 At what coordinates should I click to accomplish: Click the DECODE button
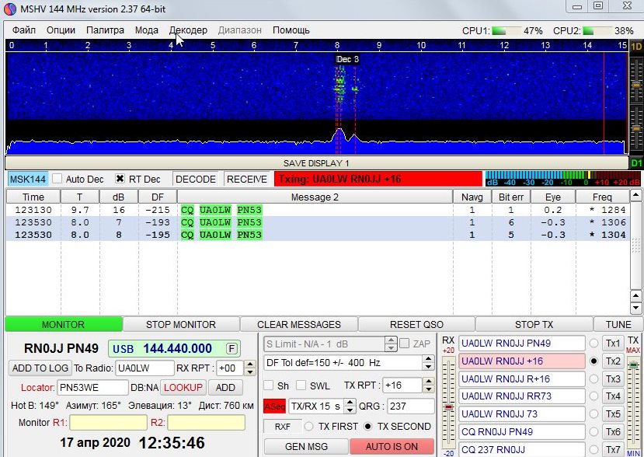[x=196, y=180]
